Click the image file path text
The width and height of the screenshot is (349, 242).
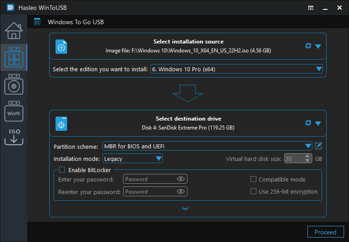tap(188, 51)
